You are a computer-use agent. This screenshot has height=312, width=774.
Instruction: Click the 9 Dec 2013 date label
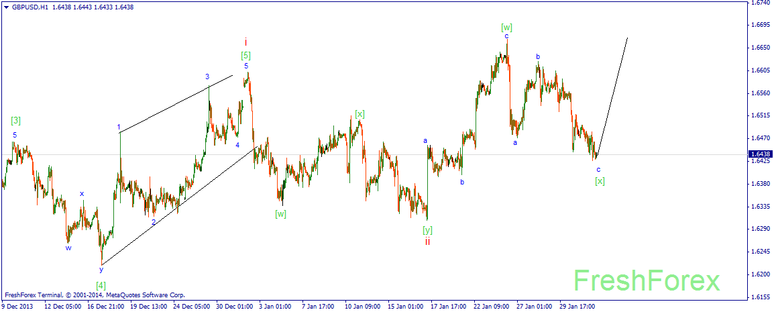pos(16,306)
